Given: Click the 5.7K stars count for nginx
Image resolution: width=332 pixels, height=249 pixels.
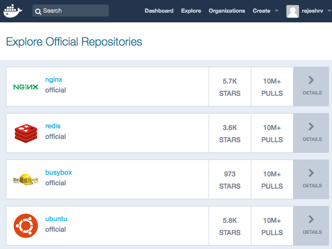Looking at the screenshot, I should tap(230, 81).
